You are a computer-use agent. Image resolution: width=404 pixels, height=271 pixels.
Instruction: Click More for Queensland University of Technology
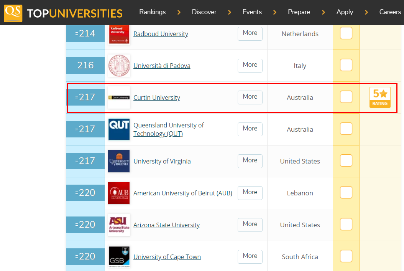(x=250, y=129)
